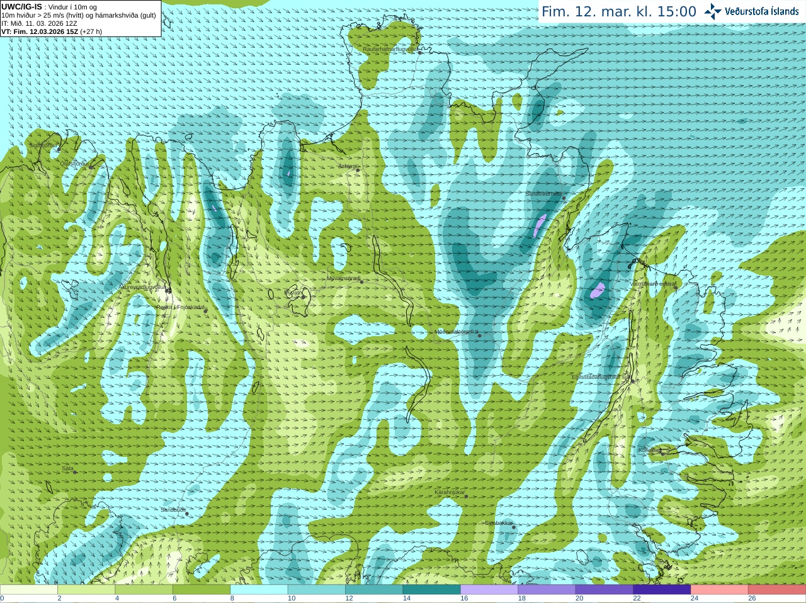Click the Reykir í Fnjóskadal station label
Image resolution: width=806 pixels, height=603 pixels.
pyautogui.click(x=180, y=307)
